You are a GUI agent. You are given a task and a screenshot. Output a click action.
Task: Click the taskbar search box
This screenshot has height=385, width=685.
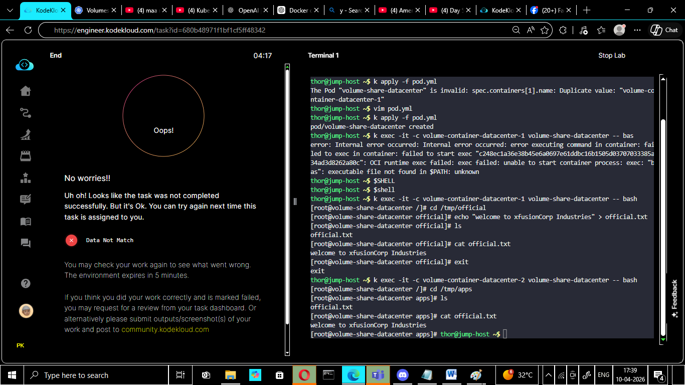pyautogui.click(x=97, y=375)
